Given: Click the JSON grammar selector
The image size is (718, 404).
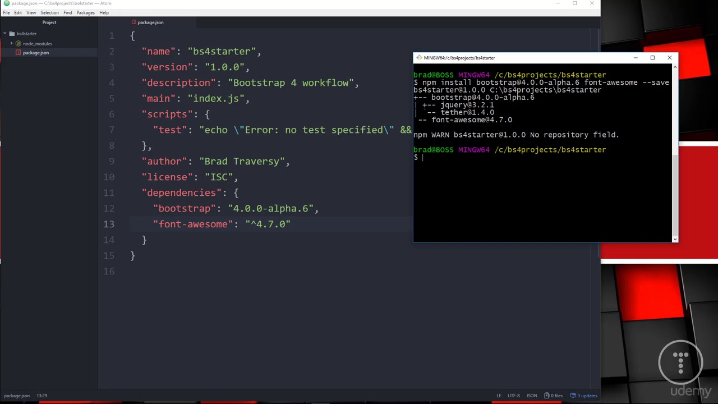Looking at the screenshot, I should pos(531,396).
